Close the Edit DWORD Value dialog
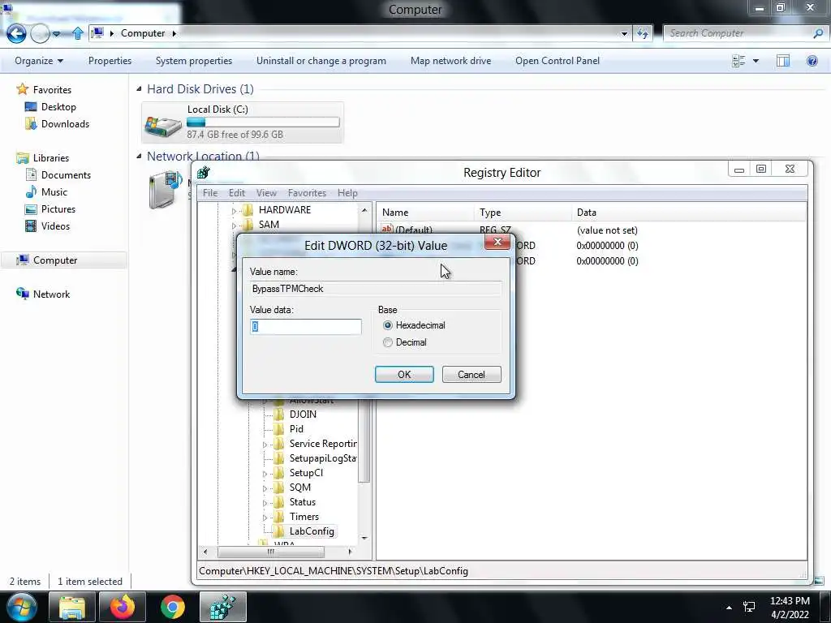 tap(497, 242)
